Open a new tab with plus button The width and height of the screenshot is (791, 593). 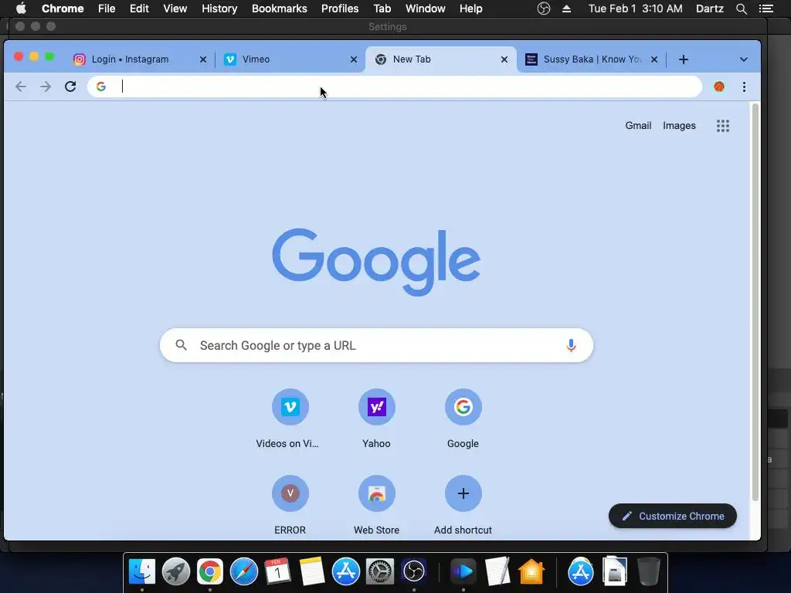pyautogui.click(x=684, y=59)
